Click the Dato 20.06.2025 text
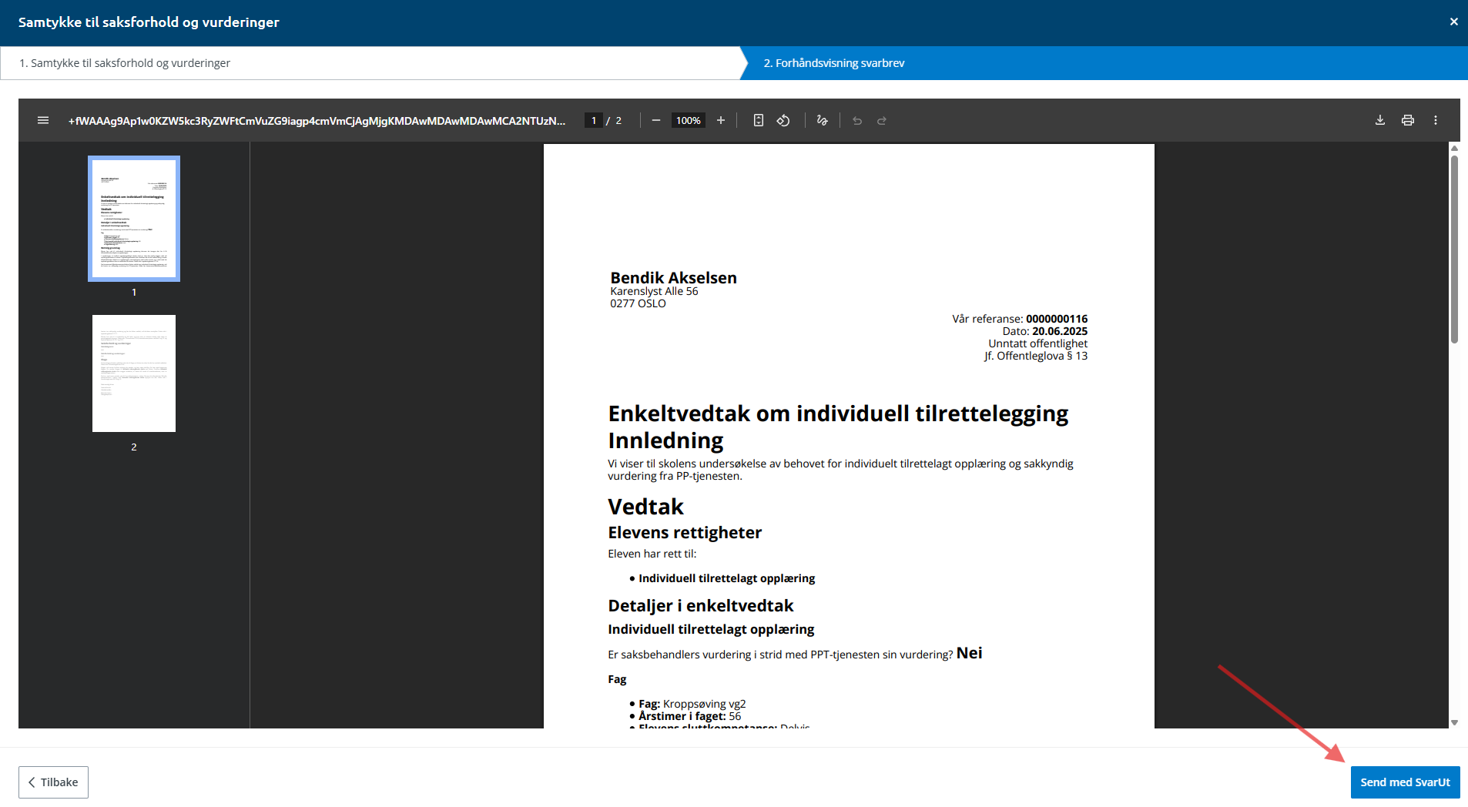Screen dimensions: 1468x807 [1044, 331]
